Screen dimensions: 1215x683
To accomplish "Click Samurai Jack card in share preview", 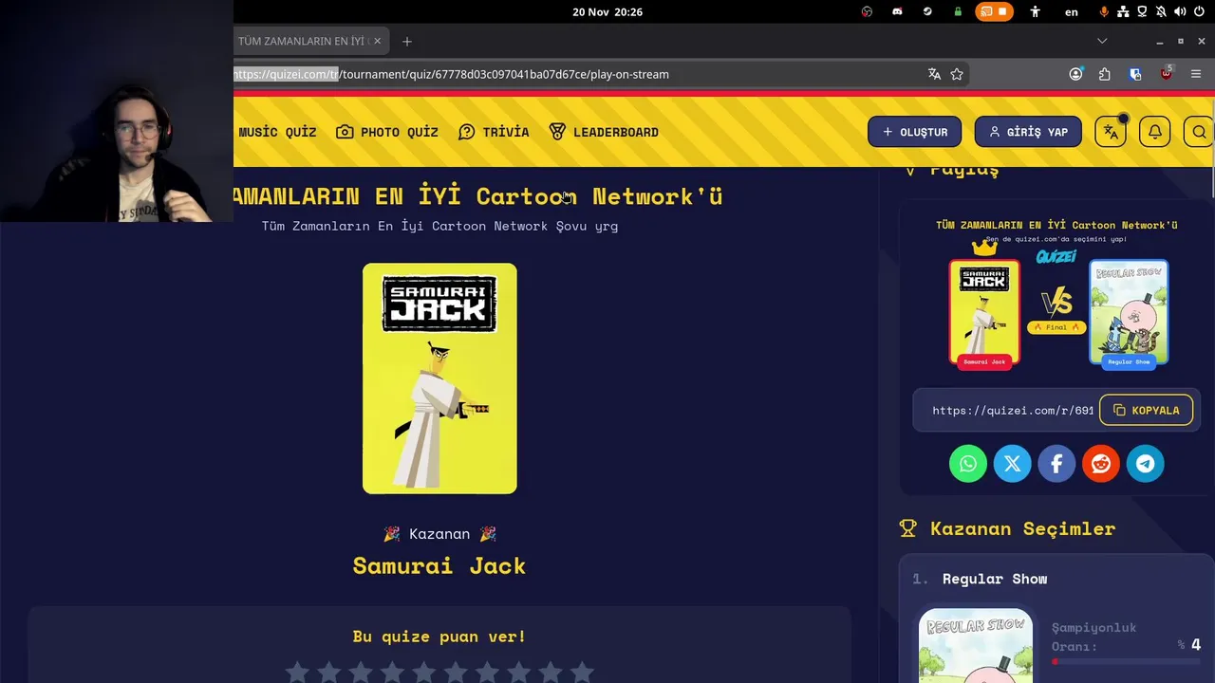I will tap(984, 312).
